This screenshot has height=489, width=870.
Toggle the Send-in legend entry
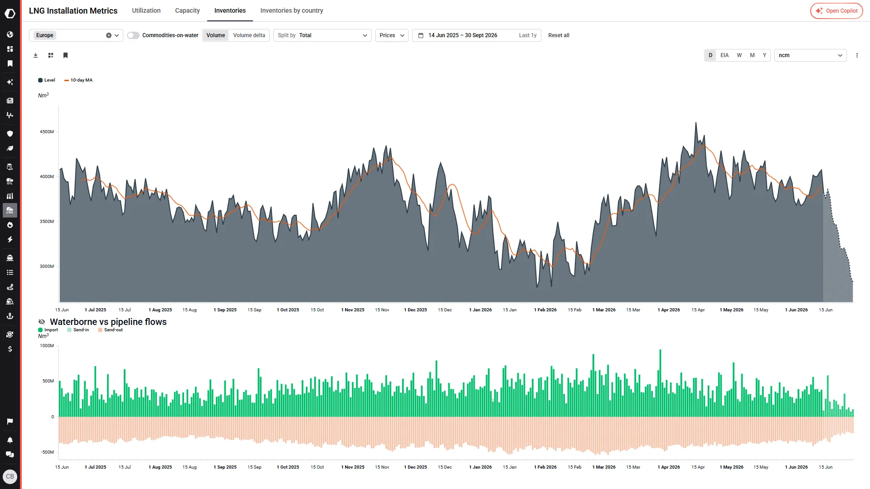[x=78, y=330]
